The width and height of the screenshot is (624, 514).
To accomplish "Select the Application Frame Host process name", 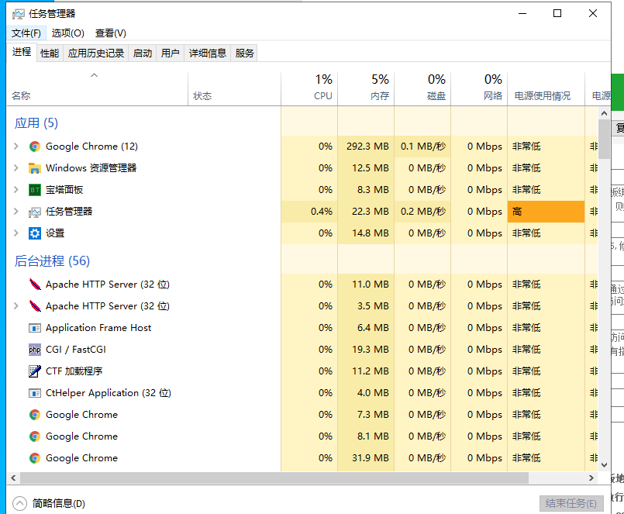I will 98,328.
